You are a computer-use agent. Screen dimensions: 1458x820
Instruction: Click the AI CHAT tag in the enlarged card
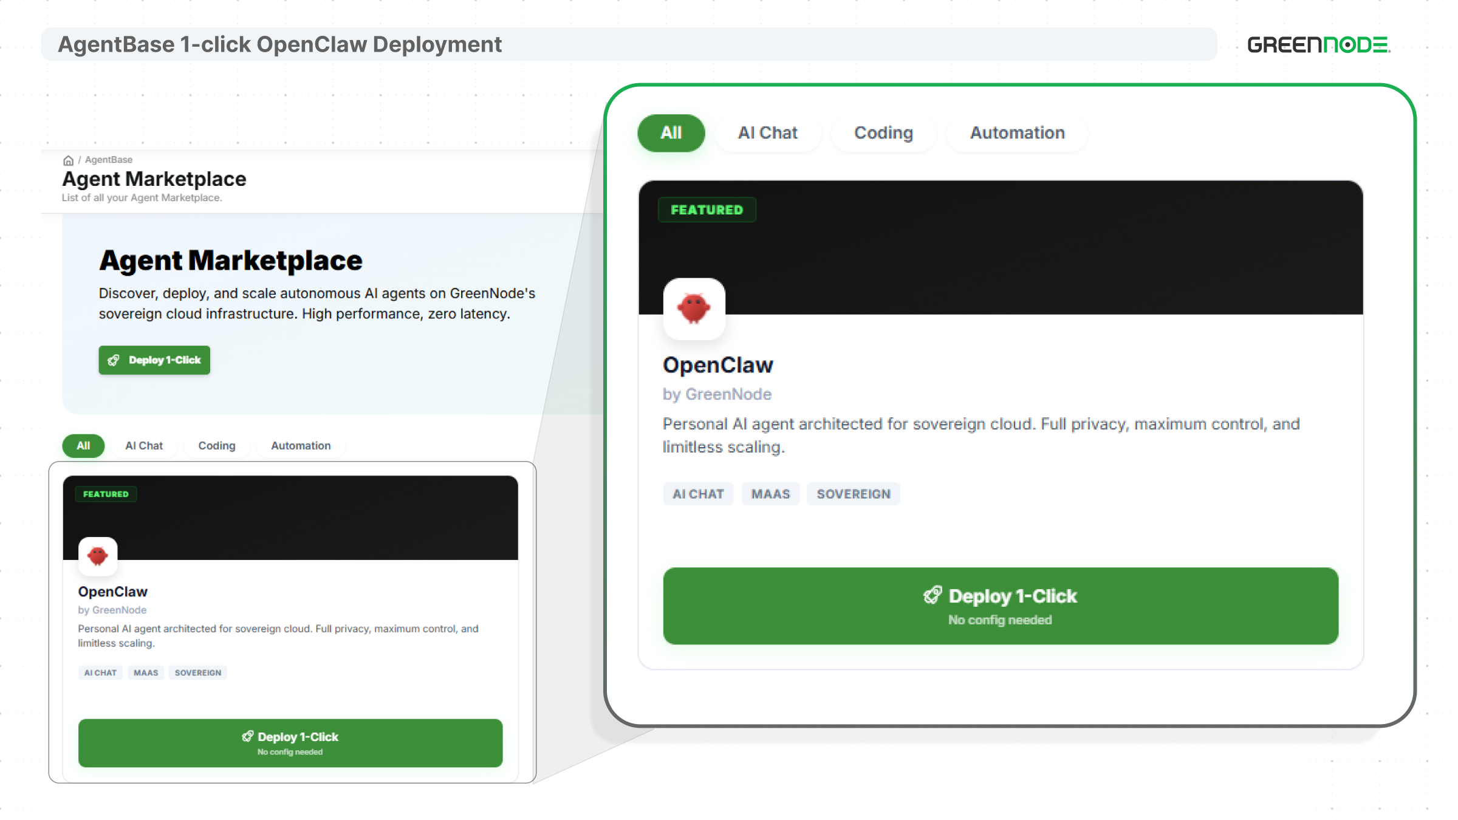[698, 494]
